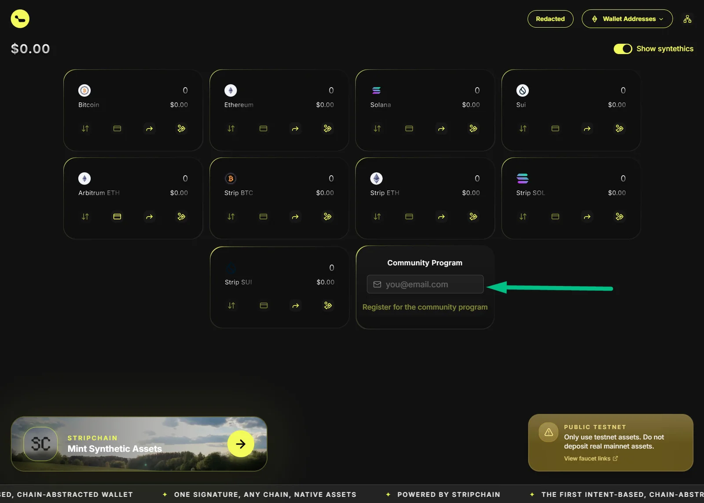The image size is (704, 503).
Task: Click faucet hand icon on Strip ETH card
Action: click(473, 217)
